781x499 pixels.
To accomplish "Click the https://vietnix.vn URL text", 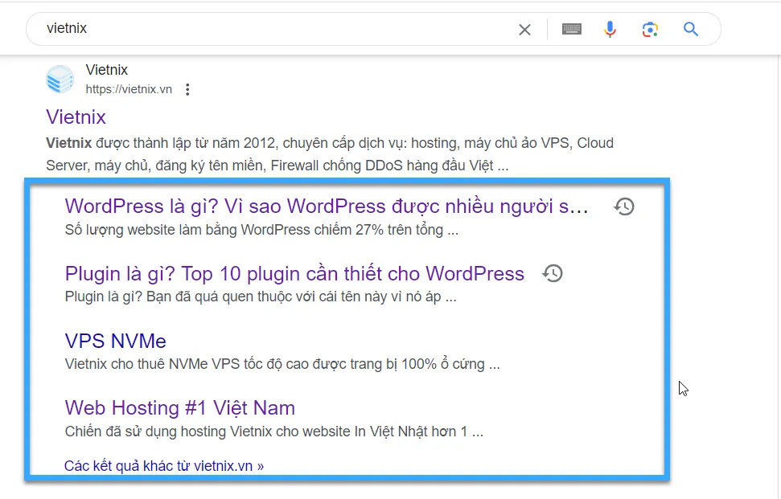I will [x=129, y=89].
